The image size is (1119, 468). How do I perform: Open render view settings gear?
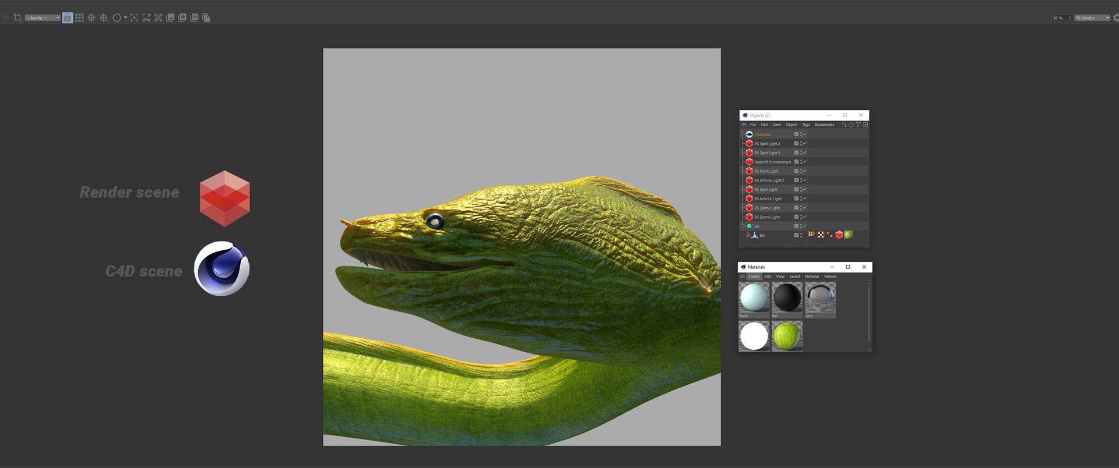tap(1116, 18)
